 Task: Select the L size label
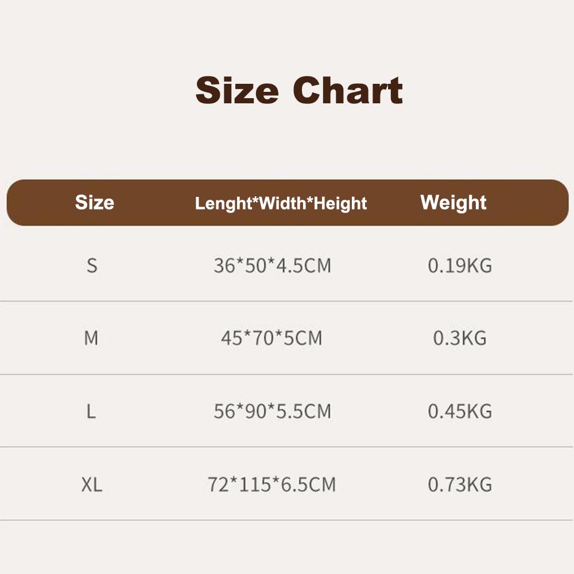pyautogui.click(x=91, y=411)
